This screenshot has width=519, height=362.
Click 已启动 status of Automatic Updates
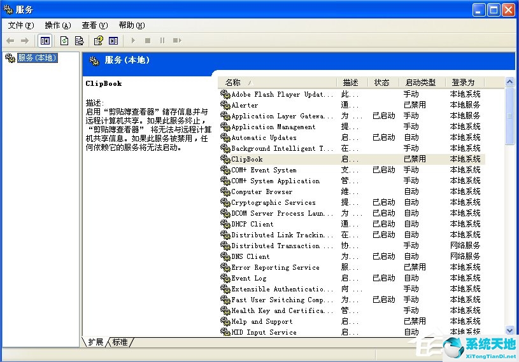coord(384,137)
